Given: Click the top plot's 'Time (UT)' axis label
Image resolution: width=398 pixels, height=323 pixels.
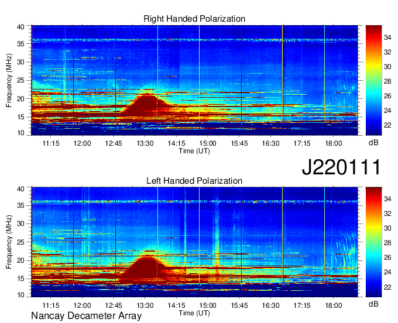Looking at the screenshot, I should (x=194, y=151).
